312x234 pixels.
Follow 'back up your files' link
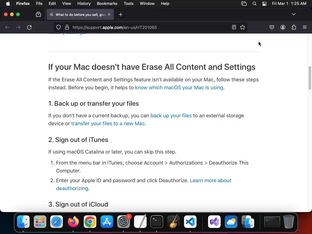click(x=171, y=115)
